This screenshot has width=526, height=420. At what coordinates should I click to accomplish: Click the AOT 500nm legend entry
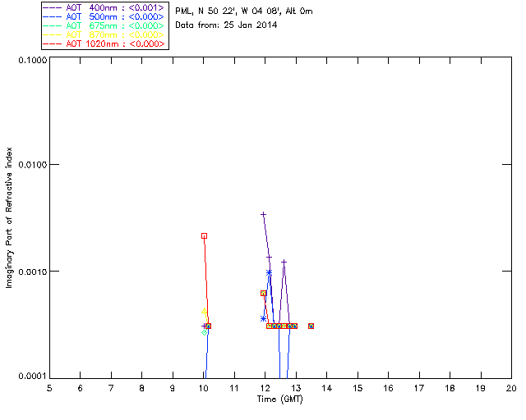click(x=104, y=16)
